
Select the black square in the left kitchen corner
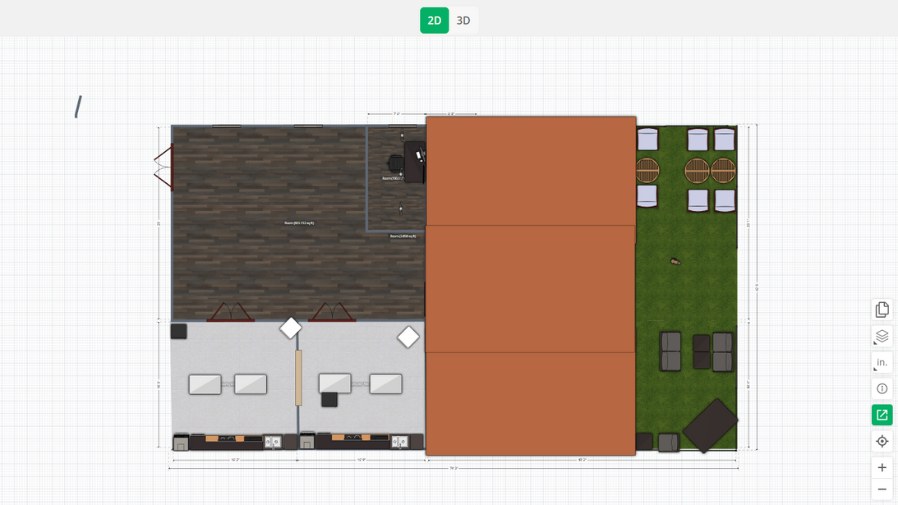click(x=178, y=331)
